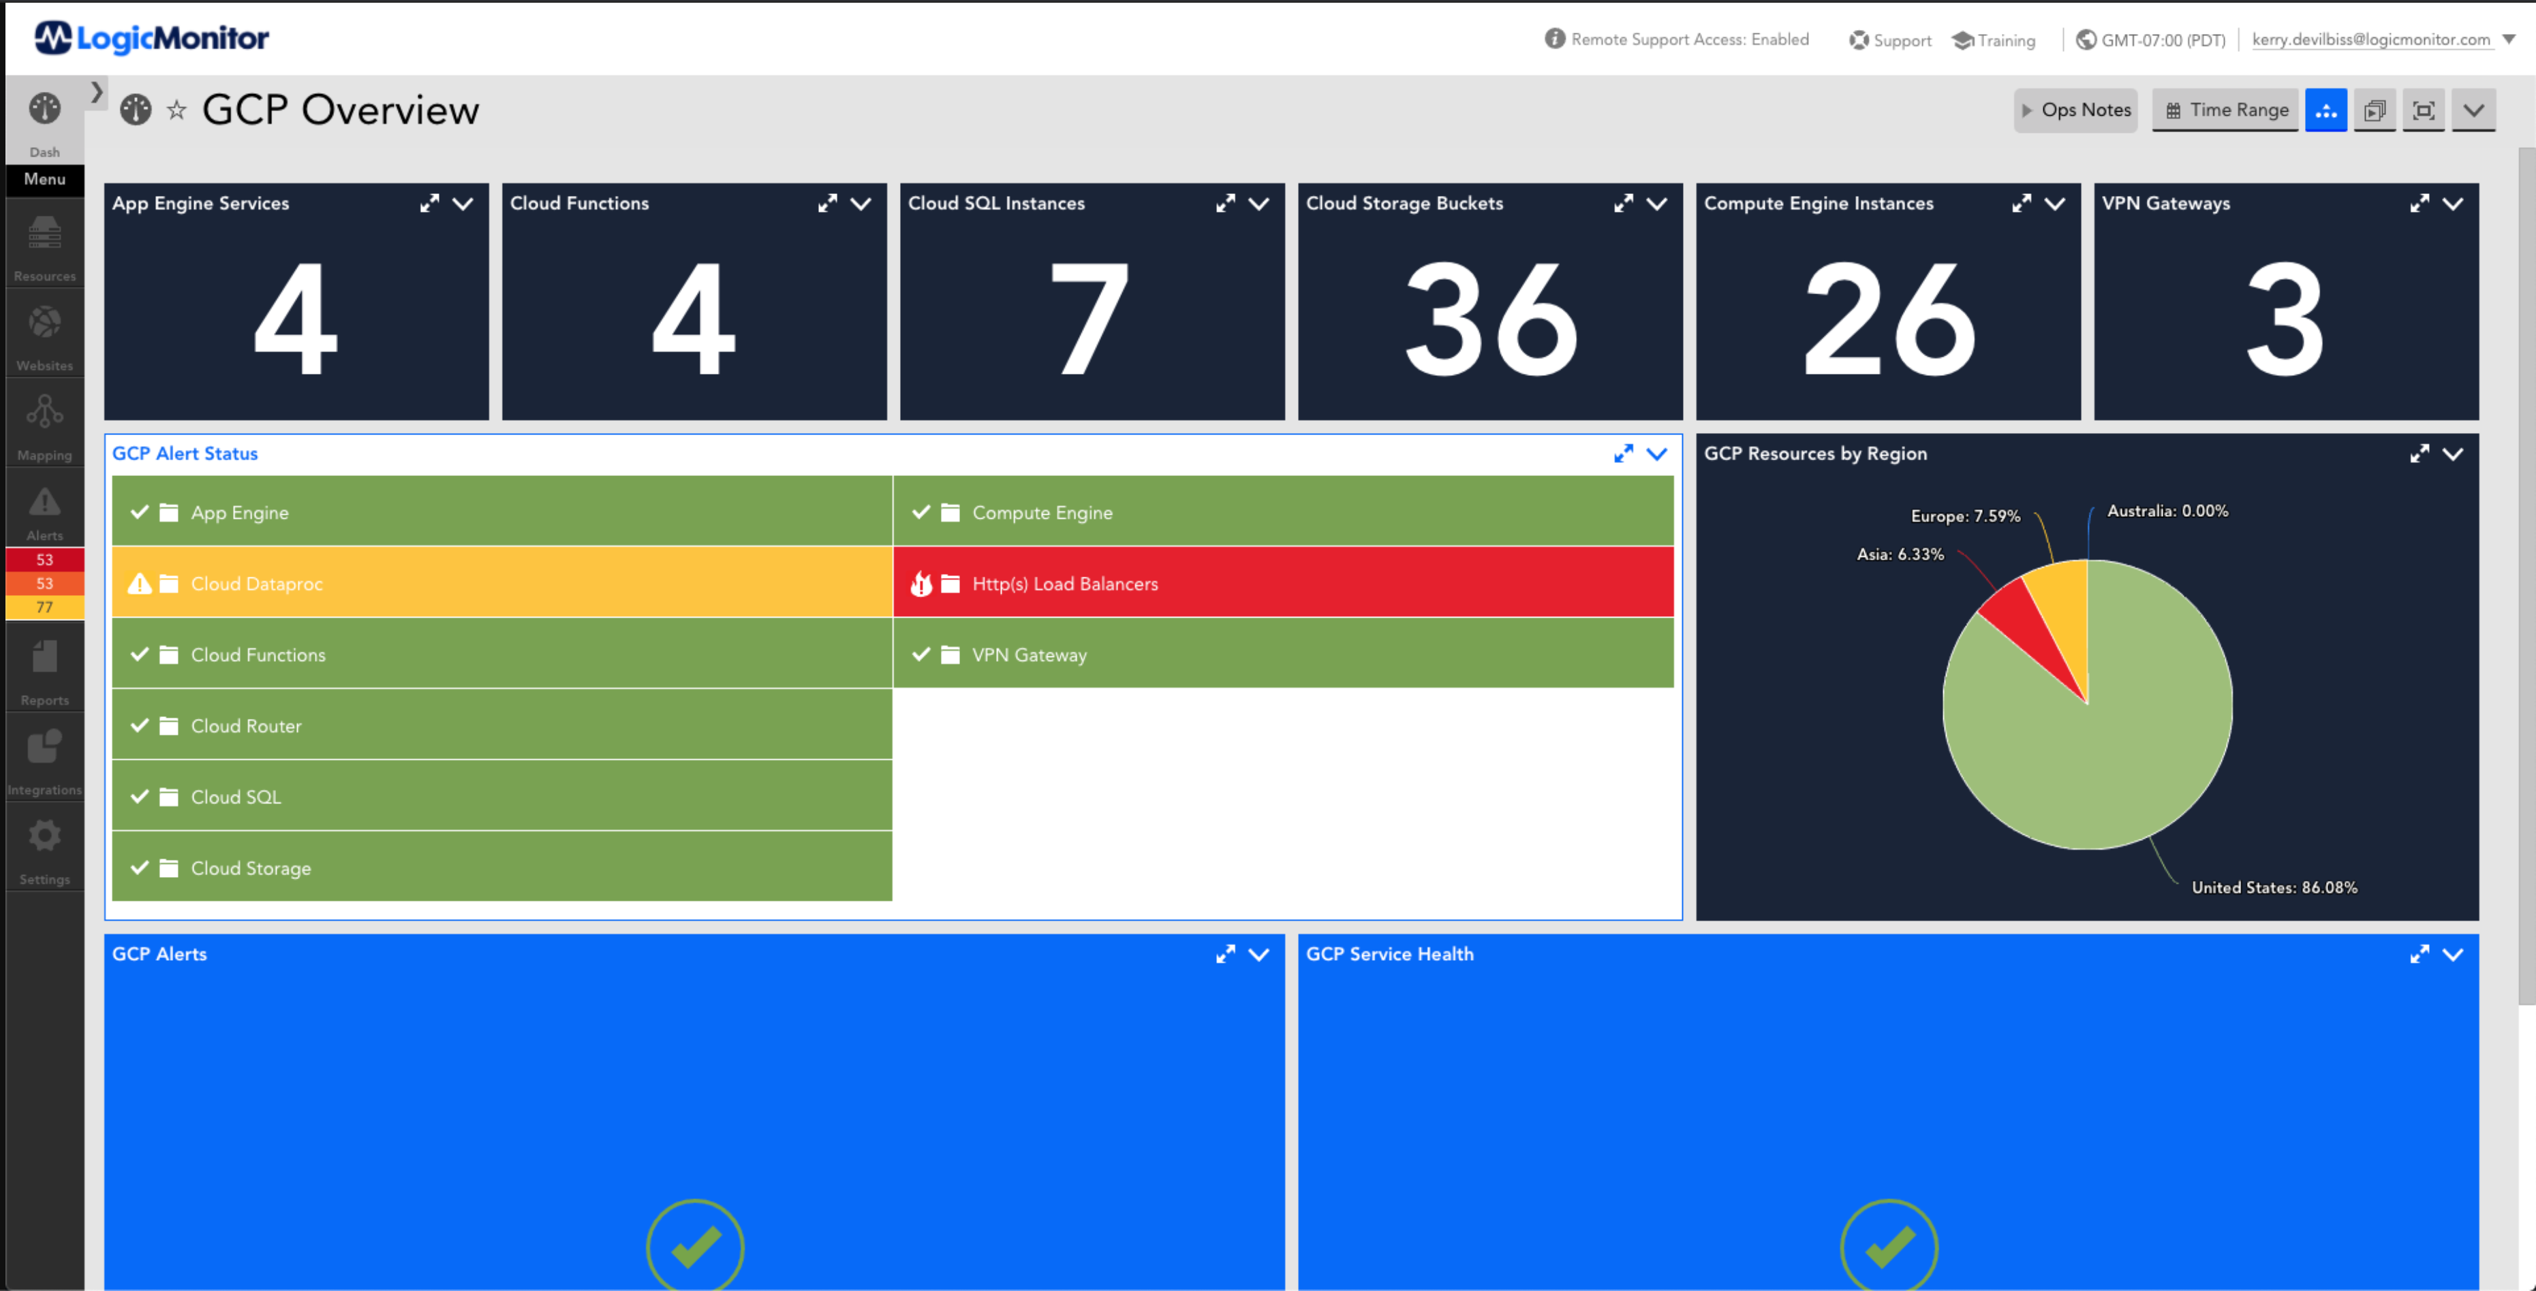Expand Cloud Storage Buckets widget
Screen dimensions: 2536x1291
click(1624, 203)
